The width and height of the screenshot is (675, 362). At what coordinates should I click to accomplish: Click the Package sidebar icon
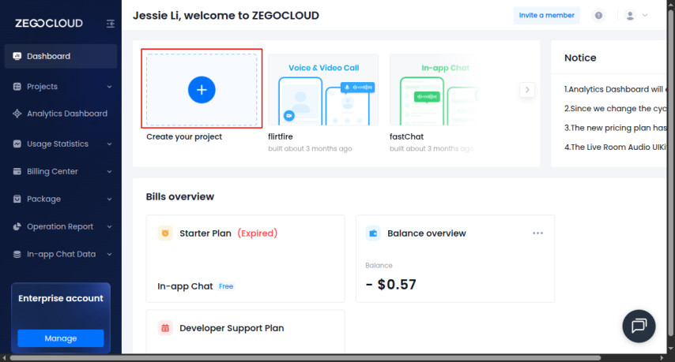17,199
